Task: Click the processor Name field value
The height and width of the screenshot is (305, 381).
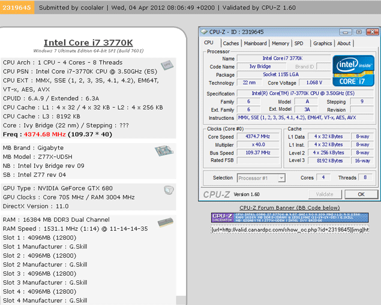Action: pyautogui.click(x=283, y=58)
